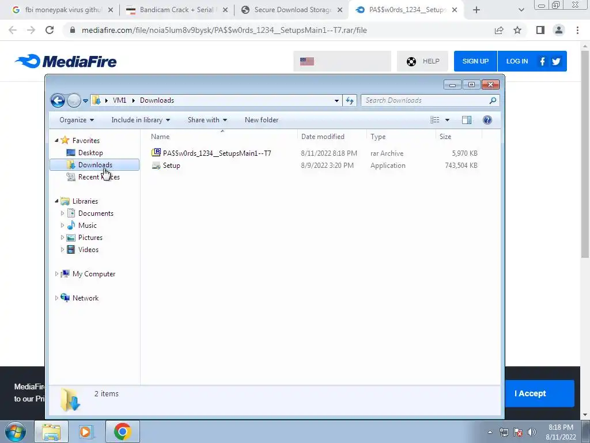Click the MediaFire logo
Image resolution: width=590 pixels, height=443 pixels.
coord(66,61)
